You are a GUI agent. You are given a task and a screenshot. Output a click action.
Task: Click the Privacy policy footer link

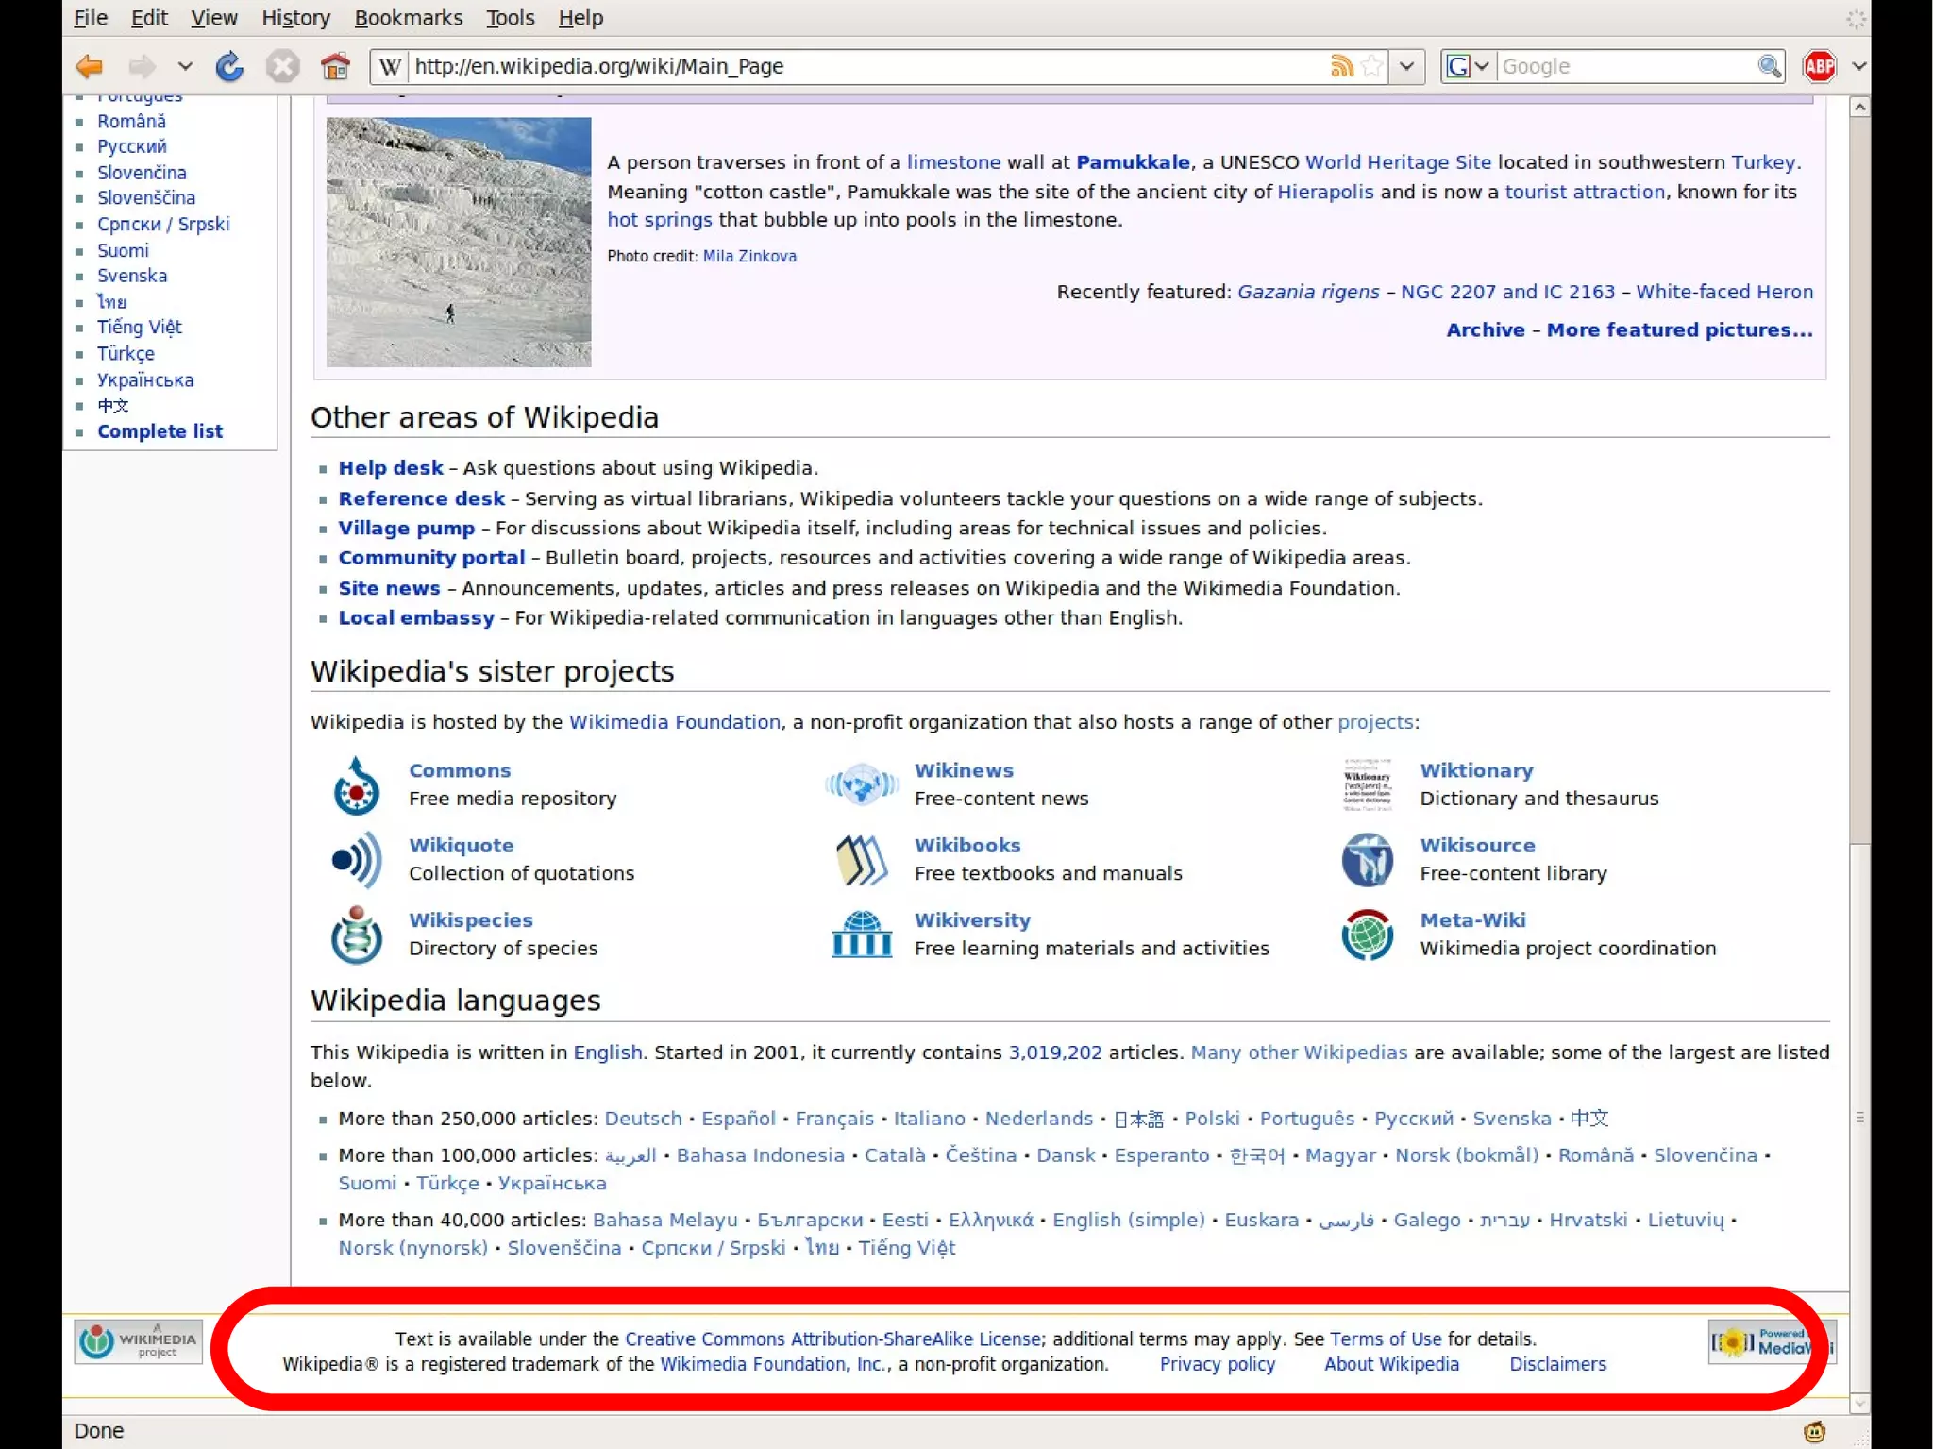tap(1217, 1364)
